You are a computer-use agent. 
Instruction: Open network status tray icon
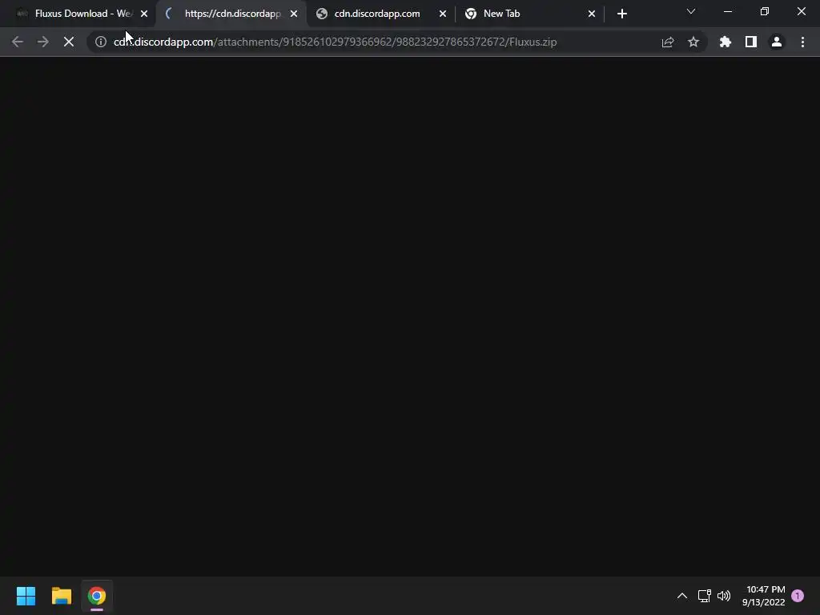coord(704,596)
